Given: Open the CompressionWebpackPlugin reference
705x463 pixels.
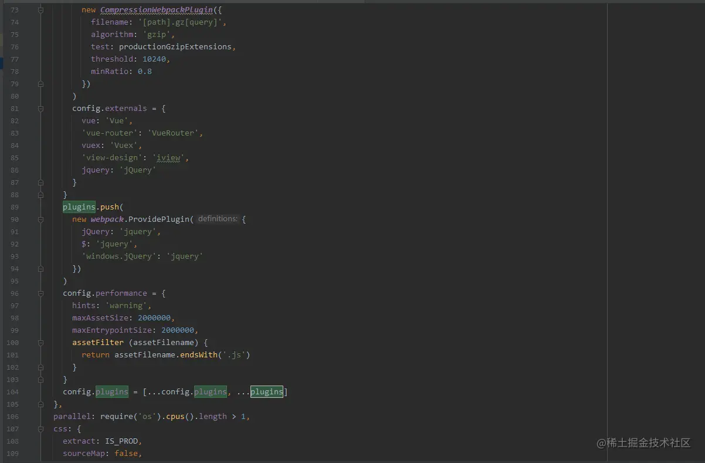Looking at the screenshot, I should point(156,9).
